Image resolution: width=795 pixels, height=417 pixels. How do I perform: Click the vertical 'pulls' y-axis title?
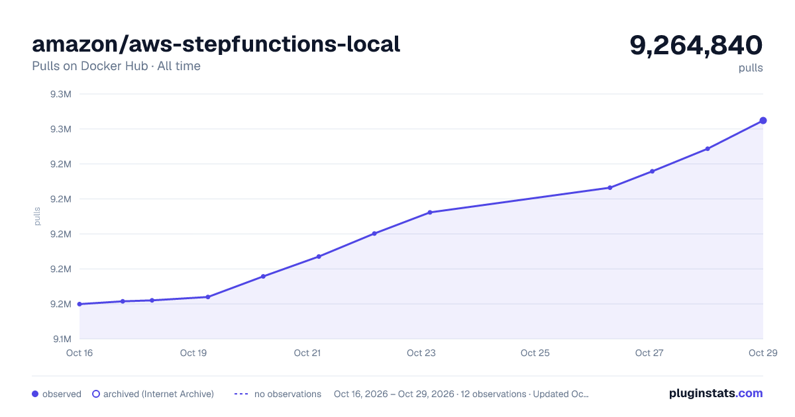pyautogui.click(x=37, y=216)
